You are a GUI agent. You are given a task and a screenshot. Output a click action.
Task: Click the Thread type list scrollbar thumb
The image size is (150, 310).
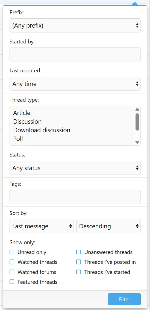pyautogui.click(x=137, y=122)
